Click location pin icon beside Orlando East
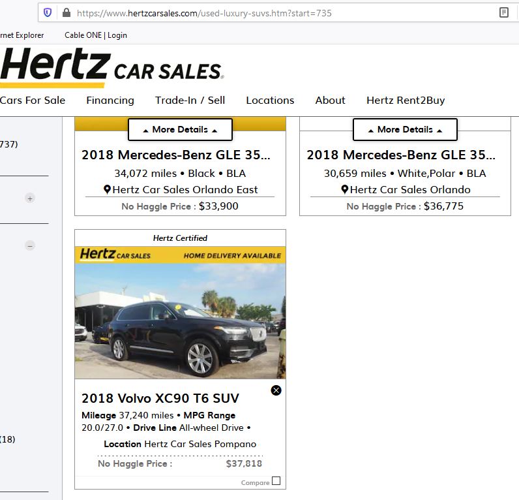This screenshot has width=519, height=500. [107, 189]
